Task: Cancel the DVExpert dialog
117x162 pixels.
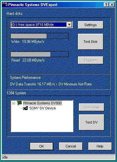Action: (x=71, y=146)
